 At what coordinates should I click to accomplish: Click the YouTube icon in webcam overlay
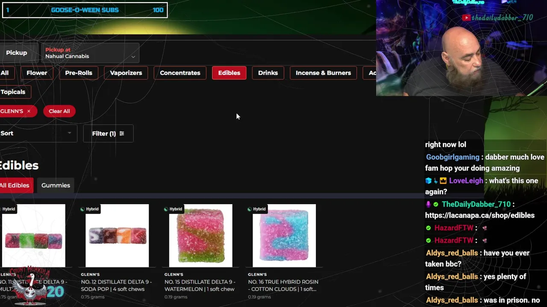coord(466,18)
